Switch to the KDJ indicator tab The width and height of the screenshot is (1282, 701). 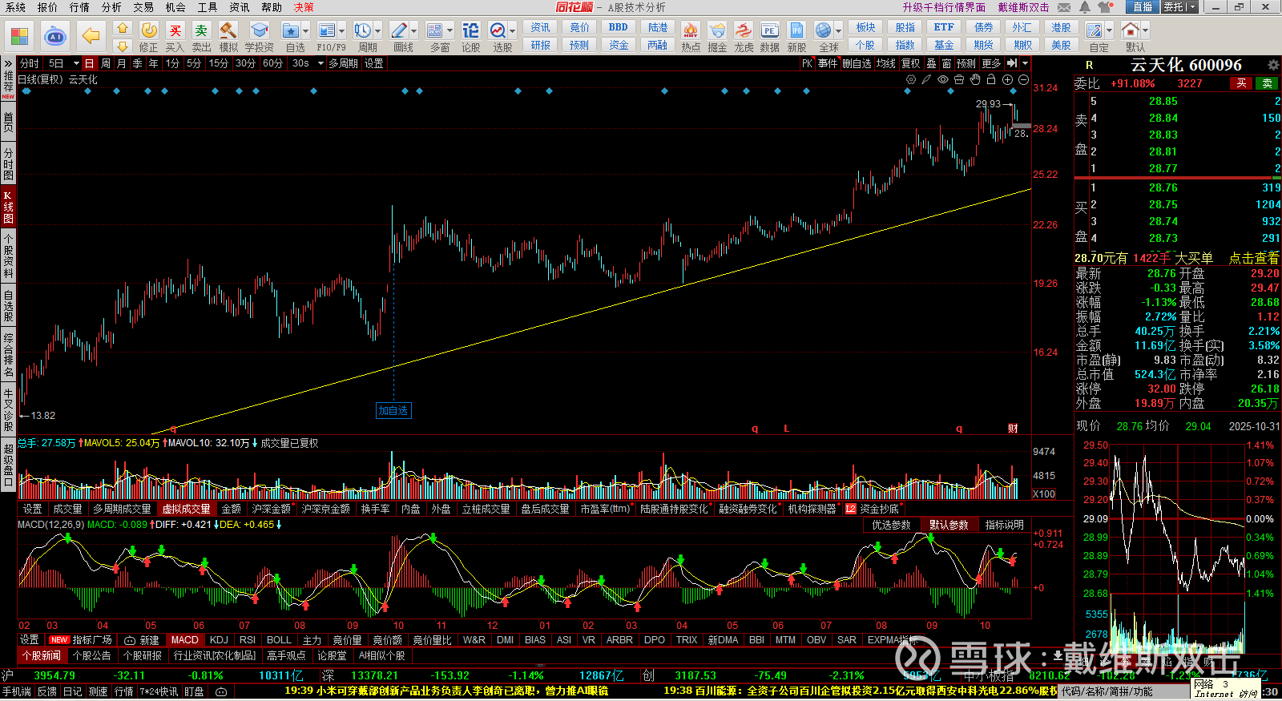[219, 639]
